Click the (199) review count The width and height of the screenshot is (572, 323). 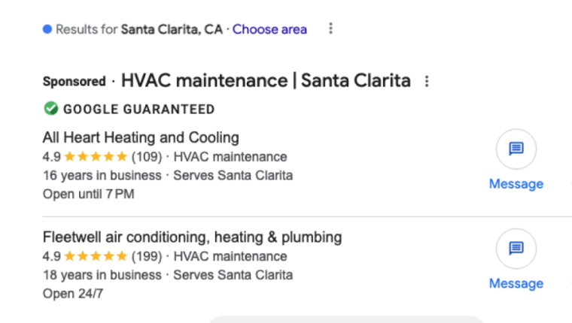pyautogui.click(x=147, y=256)
